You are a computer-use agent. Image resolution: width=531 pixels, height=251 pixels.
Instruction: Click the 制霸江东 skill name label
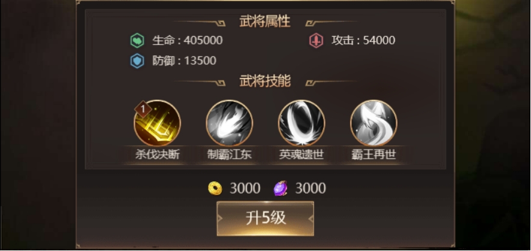[x=230, y=155]
